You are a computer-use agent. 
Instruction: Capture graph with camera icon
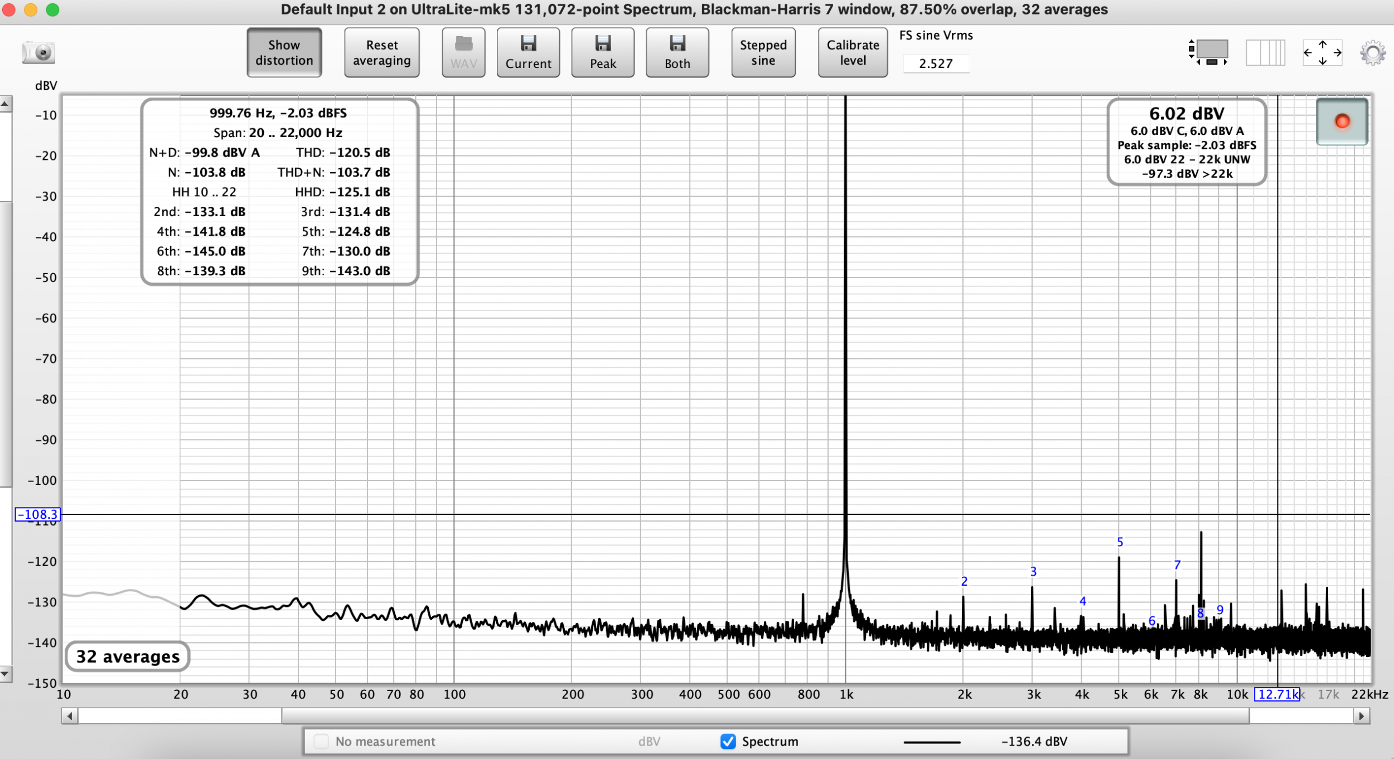pyautogui.click(x=38, y=53)
